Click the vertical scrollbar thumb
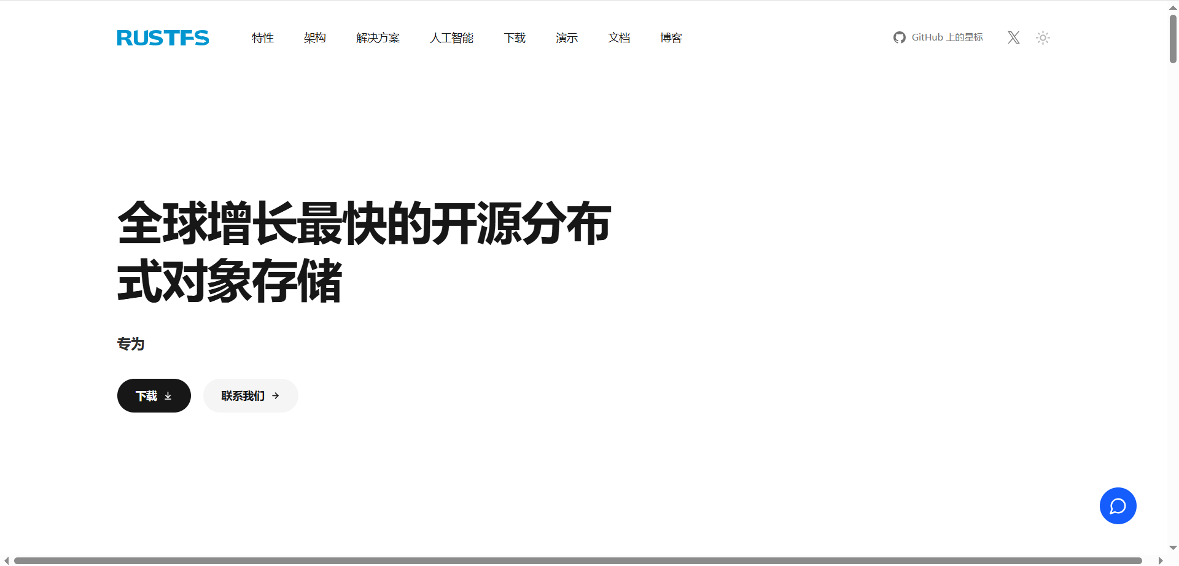 tap(1173, 39)
